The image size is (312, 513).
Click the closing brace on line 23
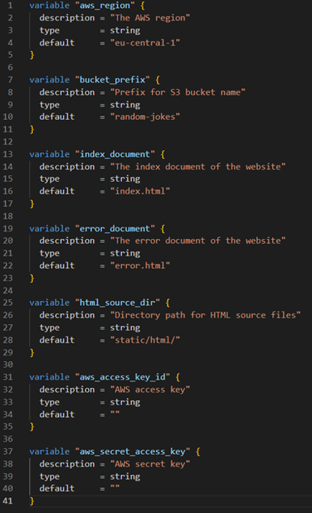(x=32, y=278)
